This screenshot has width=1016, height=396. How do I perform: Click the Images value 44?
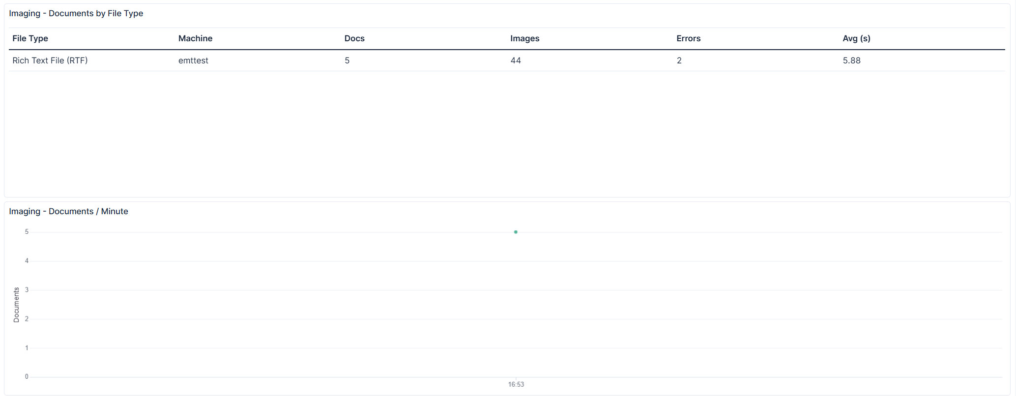click(x=516, y=60)
